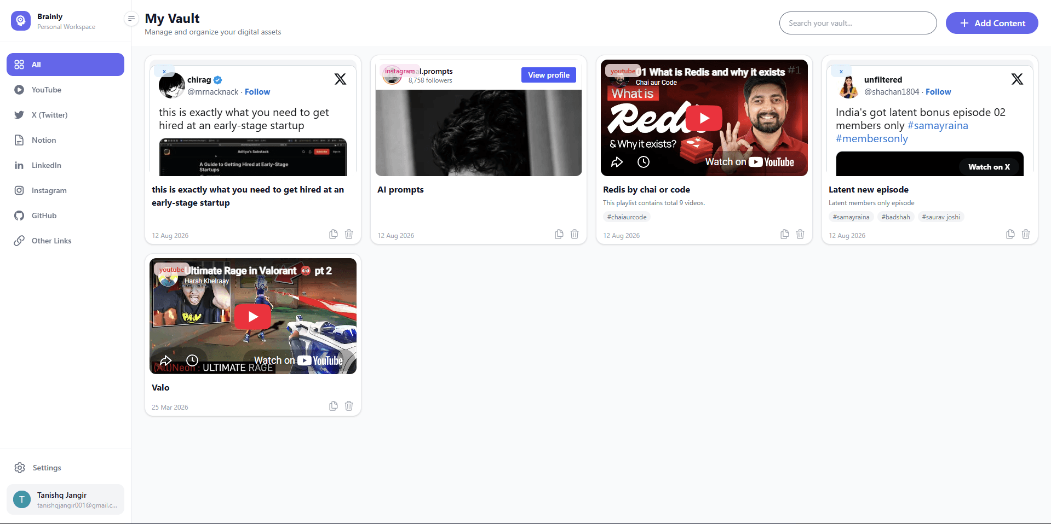The width and height of the screenshot is (1051, 524).
Task: Click Watch on YouTube for Valorant video
Action: point(298,360)
